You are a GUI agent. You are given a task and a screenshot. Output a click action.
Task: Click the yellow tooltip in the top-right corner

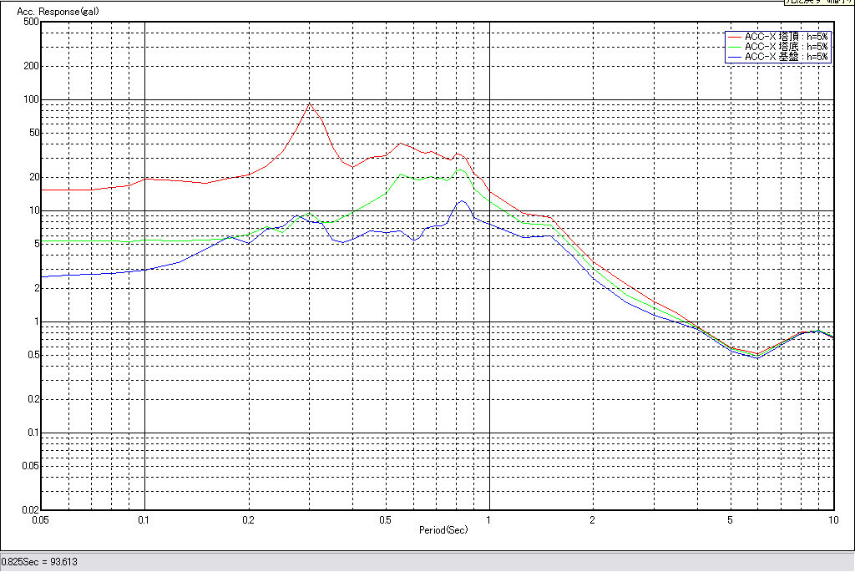click(x=818, y=3)
